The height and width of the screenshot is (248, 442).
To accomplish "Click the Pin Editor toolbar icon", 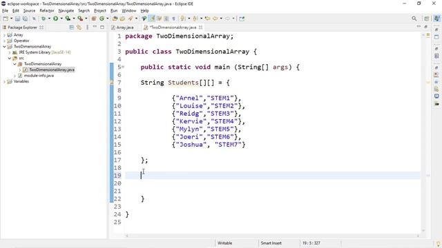I will point(242,19).
